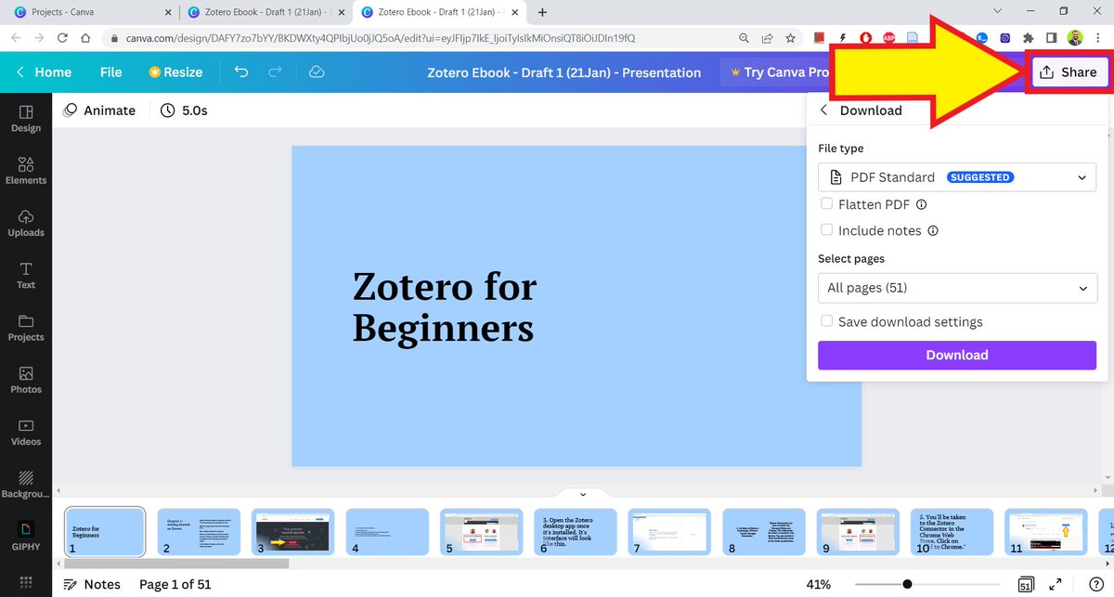Open the GIPHY app in sidebar
The width and height of the screenshot is (1114, 597).
pyautogui.click(x=26, y=536)
